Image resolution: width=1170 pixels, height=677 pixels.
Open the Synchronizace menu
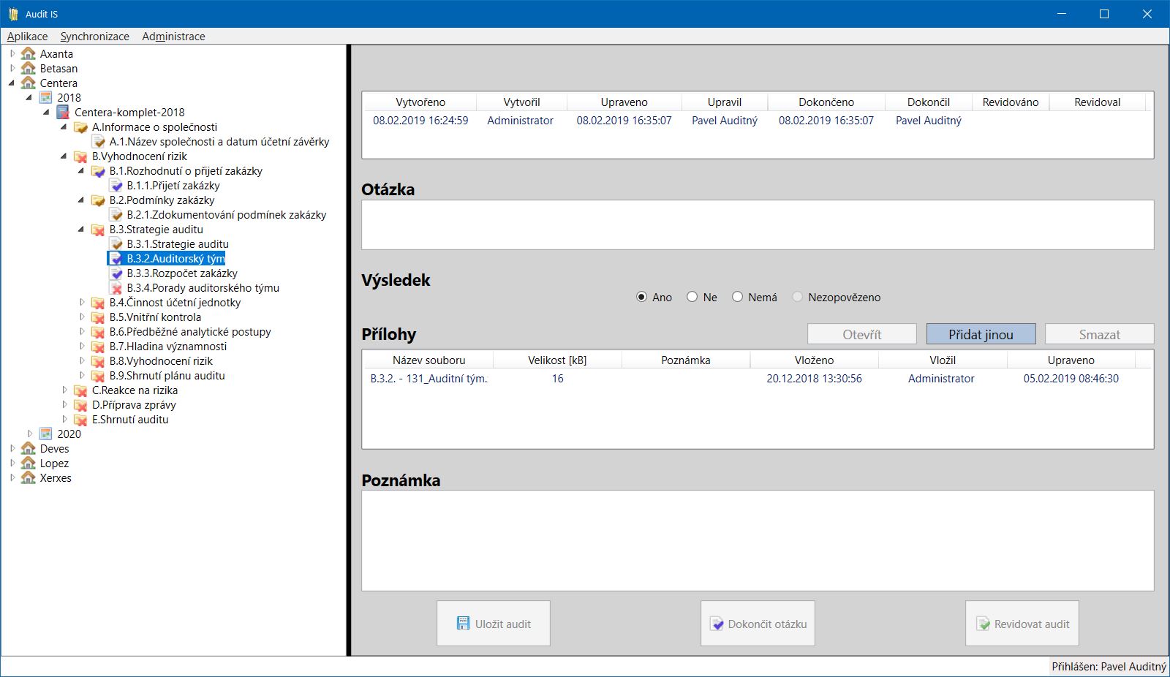pos(94,37)
